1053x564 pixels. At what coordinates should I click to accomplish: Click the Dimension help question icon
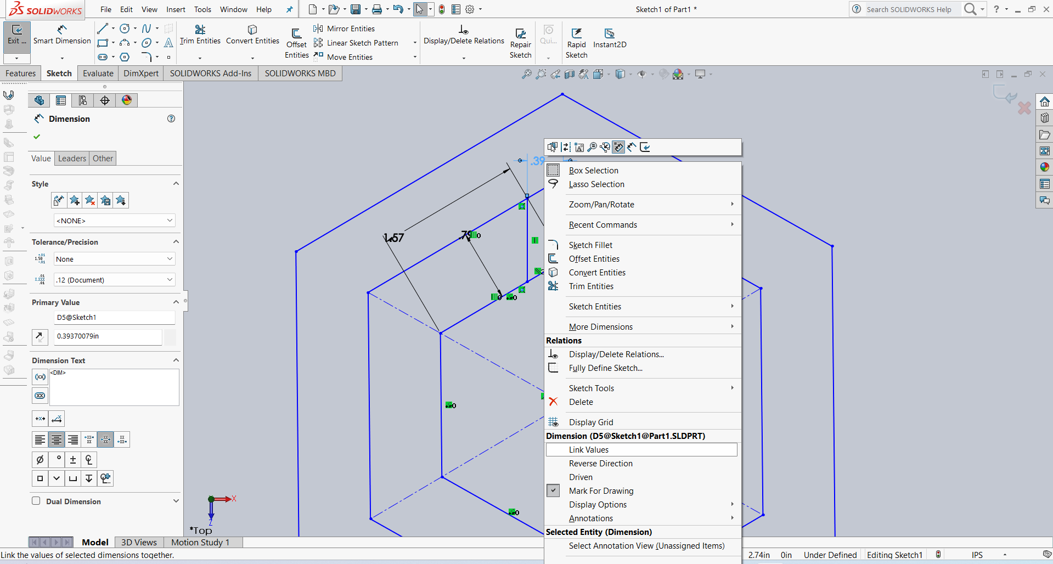[x=171, y=119]
